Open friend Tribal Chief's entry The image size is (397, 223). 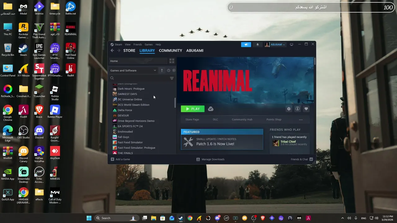click(290, 143)
